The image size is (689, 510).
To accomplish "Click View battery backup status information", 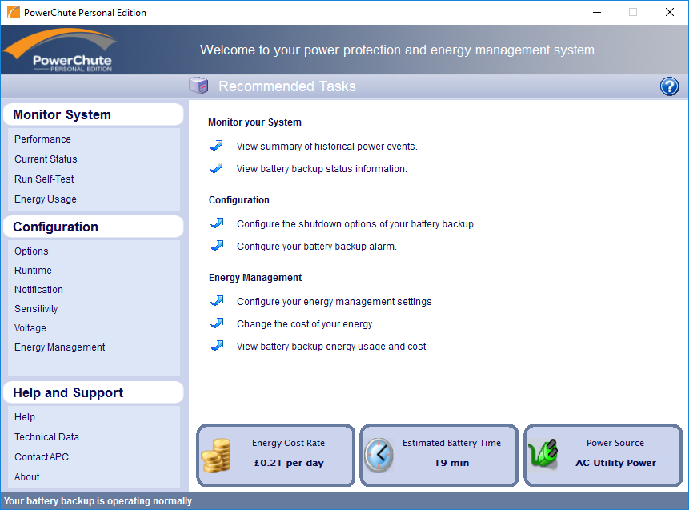I will point(322,169).
